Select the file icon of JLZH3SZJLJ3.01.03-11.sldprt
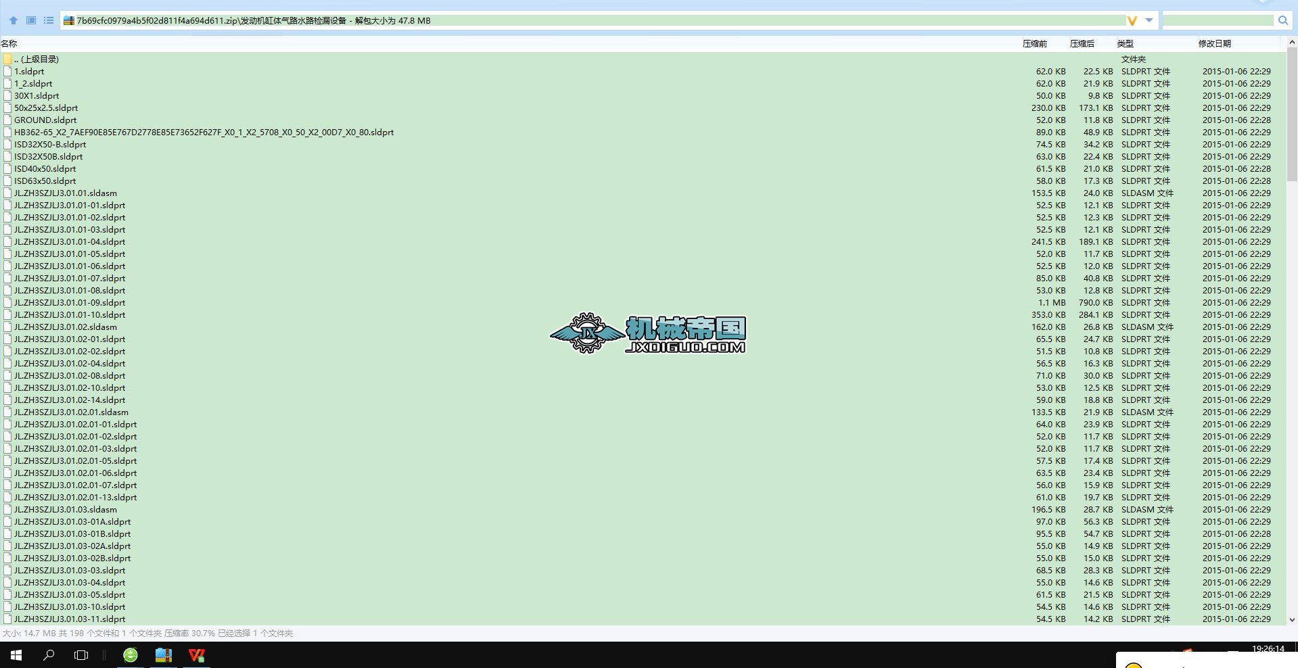1298x668 pixels. (x=7, y=619)
